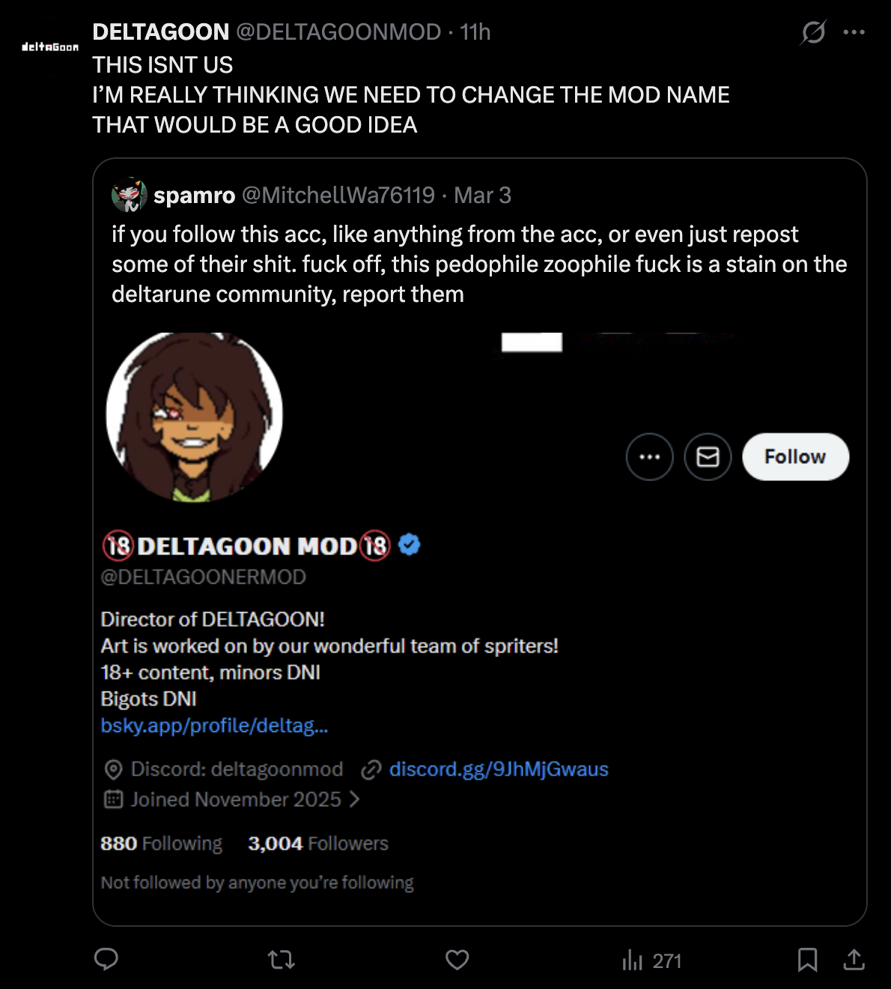Screen dimensions: 891x989
Task: Click the envelope message icon
Action: (x=708, y=456)
